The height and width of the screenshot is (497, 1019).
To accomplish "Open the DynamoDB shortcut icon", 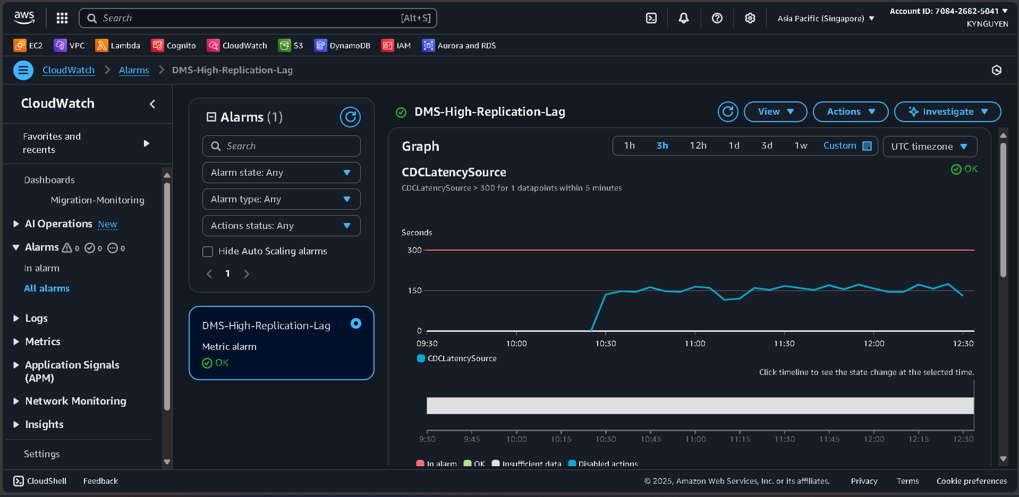I will (x=320, y=45).
